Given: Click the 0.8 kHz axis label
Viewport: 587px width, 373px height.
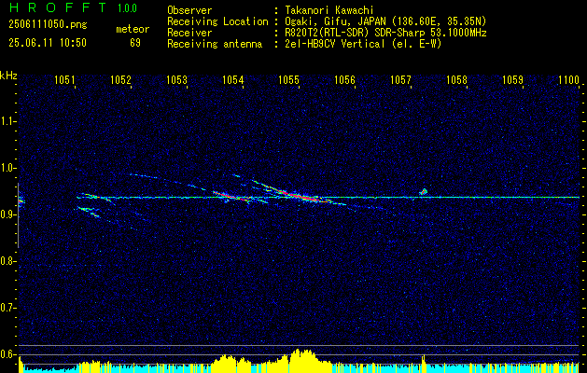Looking at the screenshot, I should click(8, 261).
